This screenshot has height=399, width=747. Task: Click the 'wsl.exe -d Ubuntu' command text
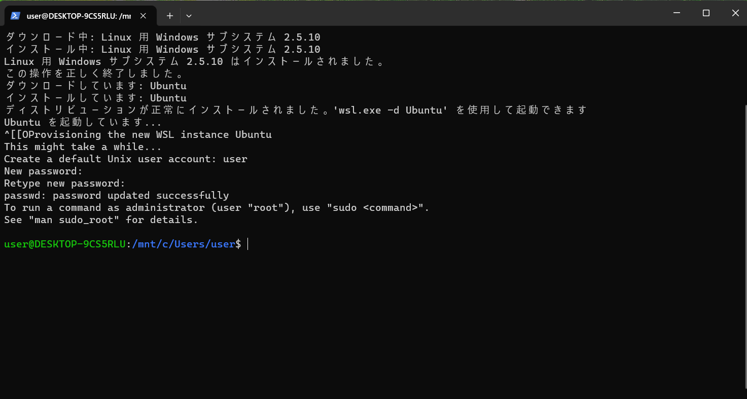pyautogui.click(x=390, y=110)
